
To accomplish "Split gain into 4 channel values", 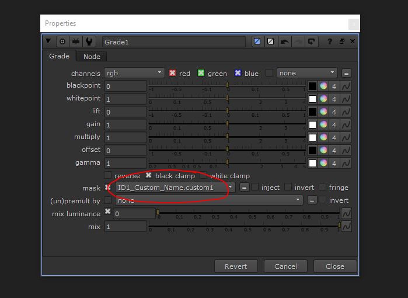I will [334, 124].
